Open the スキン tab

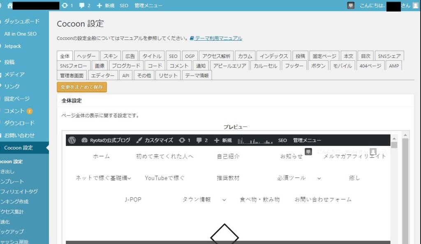click(111, 56)
